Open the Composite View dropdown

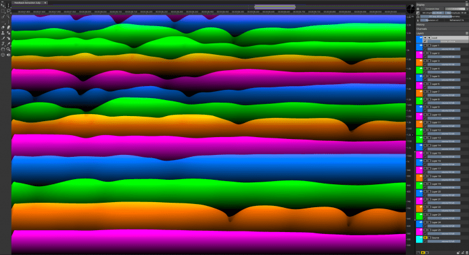pos(455,9)
